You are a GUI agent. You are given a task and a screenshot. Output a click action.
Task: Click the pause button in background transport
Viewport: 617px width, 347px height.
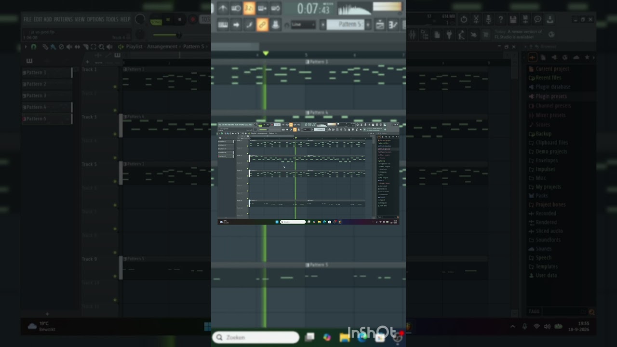pyautogui.click(x=168, y=20)
